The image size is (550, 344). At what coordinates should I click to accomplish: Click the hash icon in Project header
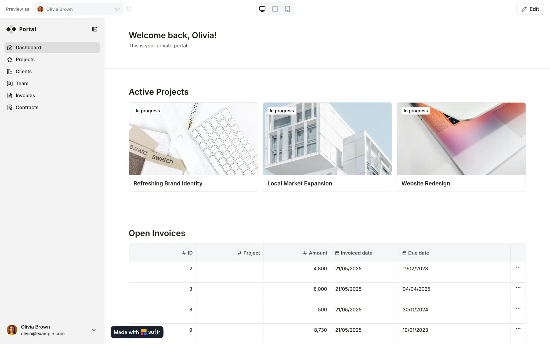click(x=240, y=253)
